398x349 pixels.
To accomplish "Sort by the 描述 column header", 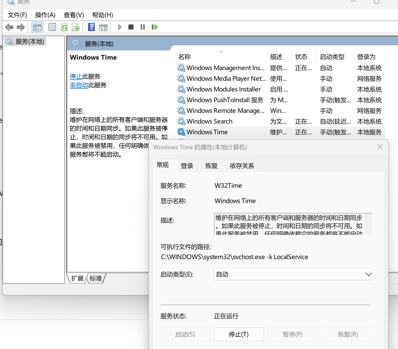I will (279, 57).
